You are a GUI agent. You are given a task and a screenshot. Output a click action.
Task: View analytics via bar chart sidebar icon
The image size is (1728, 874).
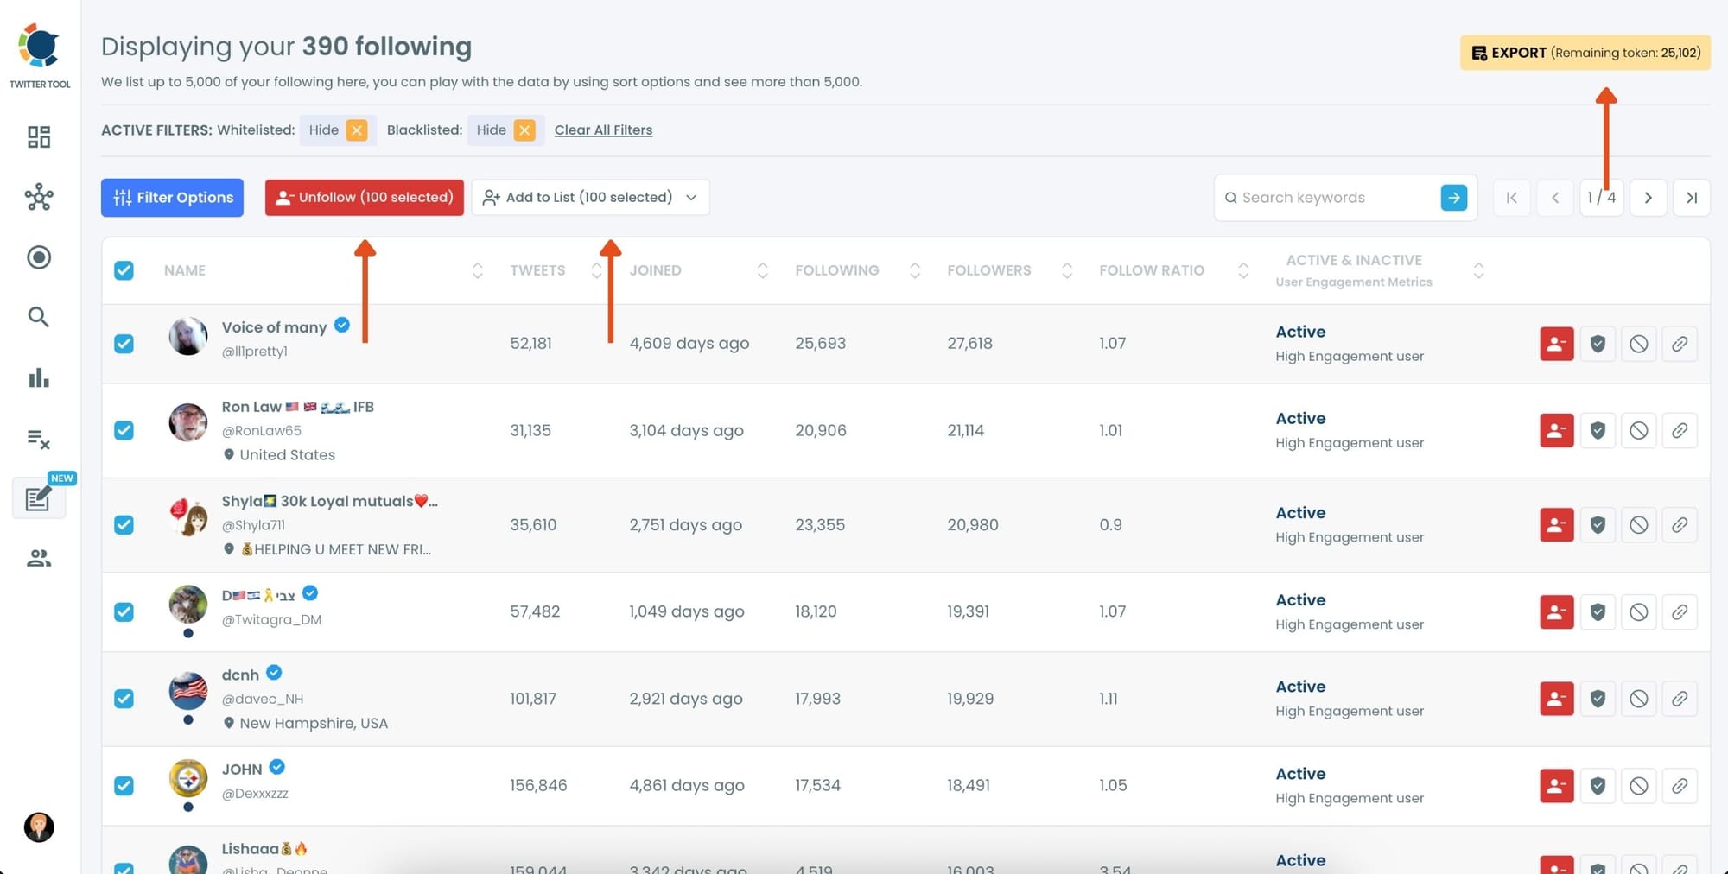pos(39,377)
